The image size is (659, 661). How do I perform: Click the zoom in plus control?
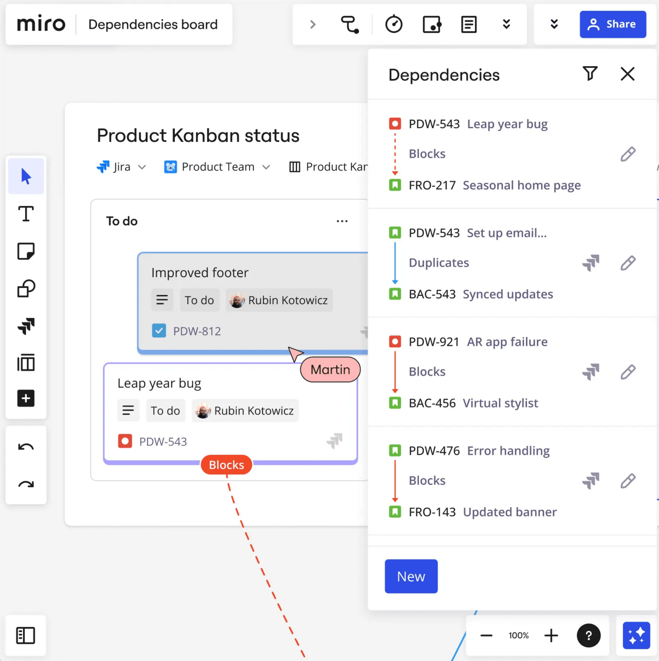pyautogui.click(x=551, y=636)
